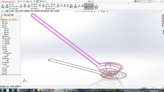Open the Display Style dropdown
The width and height of the screenshot is (164, 92).
point(95,11)
